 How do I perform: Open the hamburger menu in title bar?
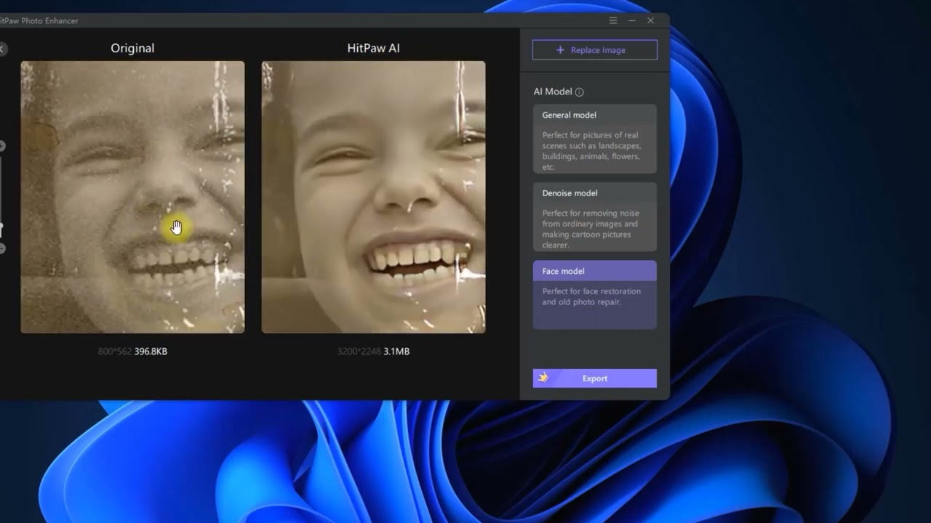613,20
